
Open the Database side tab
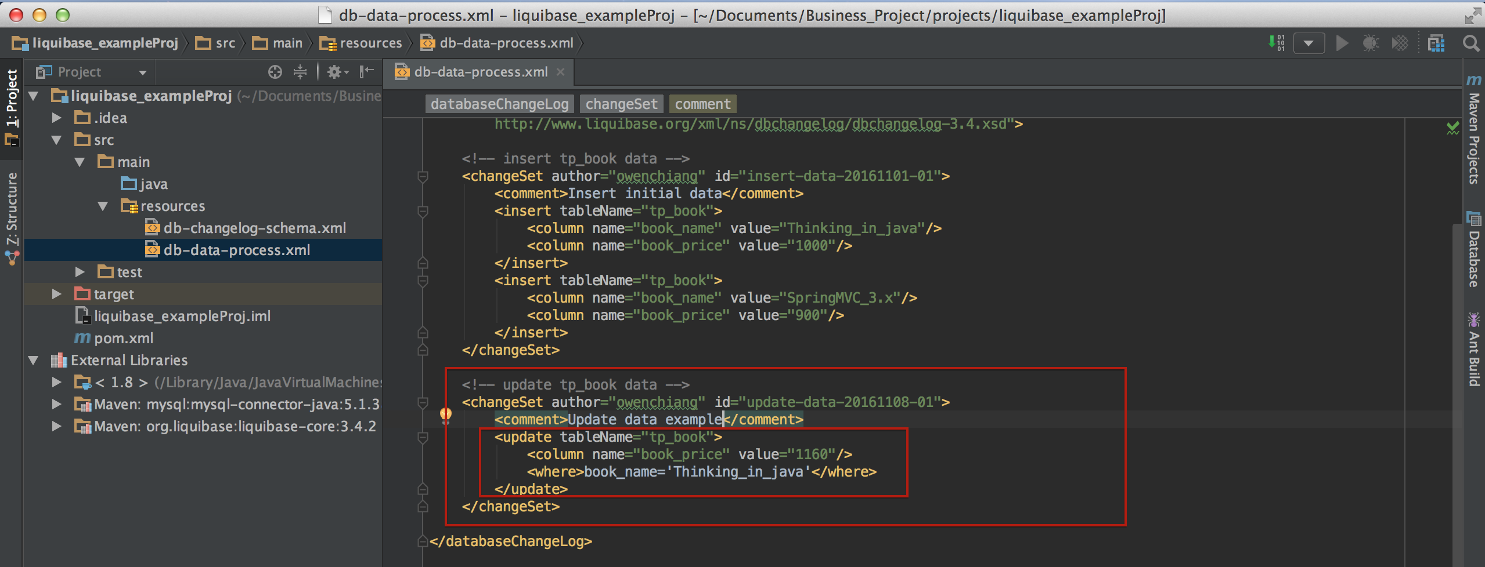1473,250
